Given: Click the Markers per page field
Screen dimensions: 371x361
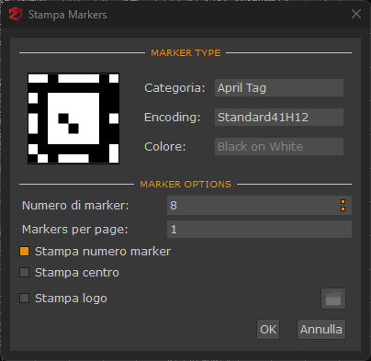Looking at the screenshot, I should click(259, 230).
